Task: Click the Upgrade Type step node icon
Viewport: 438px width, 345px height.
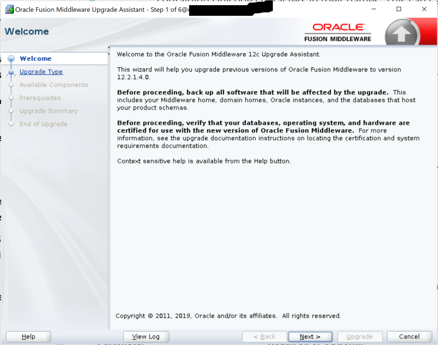Action: click(12, 72)
